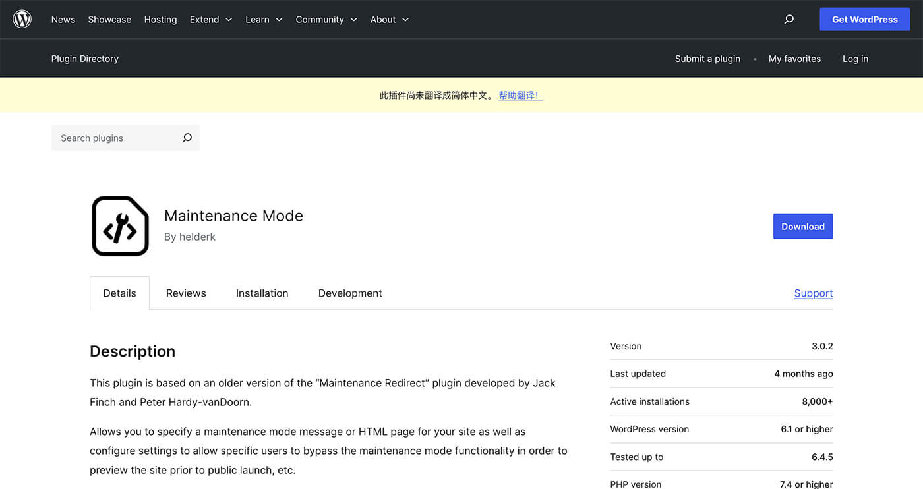Click the Maintenance Mode title
This screenshot has width=923, height=489.
pos(233,216)
